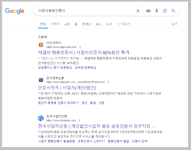The height and width of the screenshot is (150, 191).
Task: Click the 한국정보인증 site favicon
Action: point(41,80)
